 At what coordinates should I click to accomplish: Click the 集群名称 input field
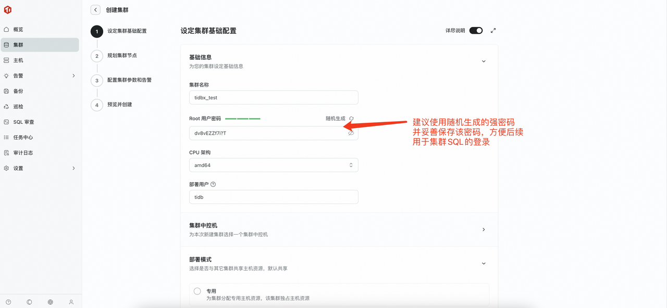273,97
